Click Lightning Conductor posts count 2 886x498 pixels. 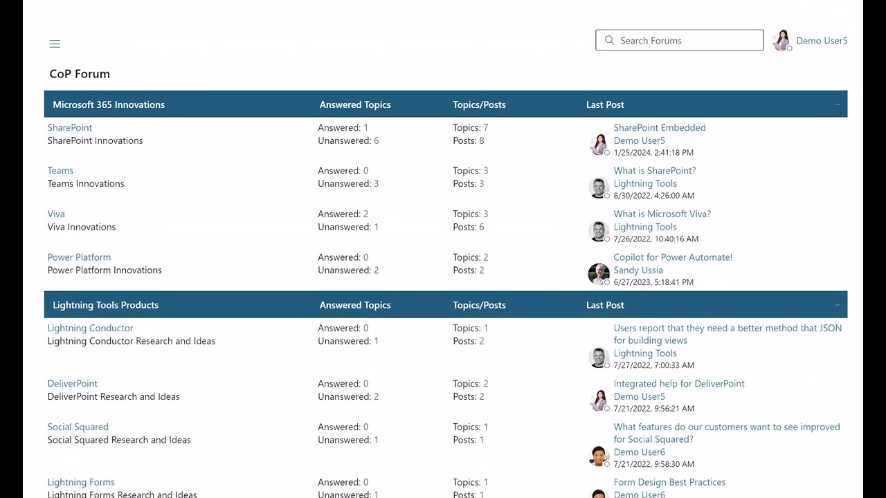[481, 341]
